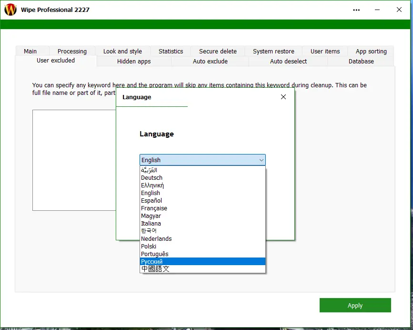413x330 pixels.
Task: Open System restore tab
Action: (273, 51)
